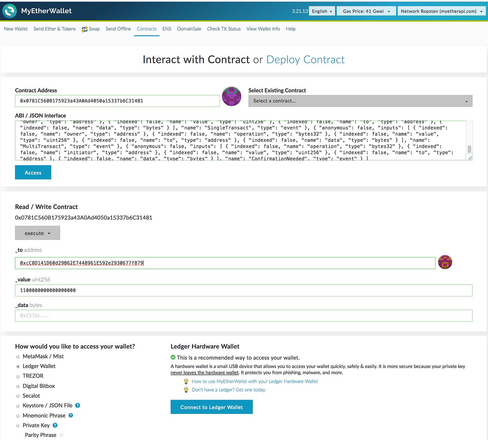488x440 pixels.
Task: Open How to use MyEtherWallet with Ledger link
Action: pyautogui.click(x=255, y=381)
